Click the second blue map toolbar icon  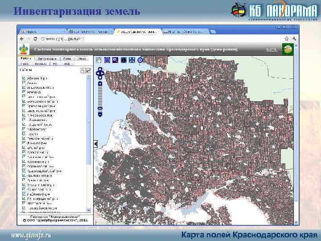(x=107, y=60)
